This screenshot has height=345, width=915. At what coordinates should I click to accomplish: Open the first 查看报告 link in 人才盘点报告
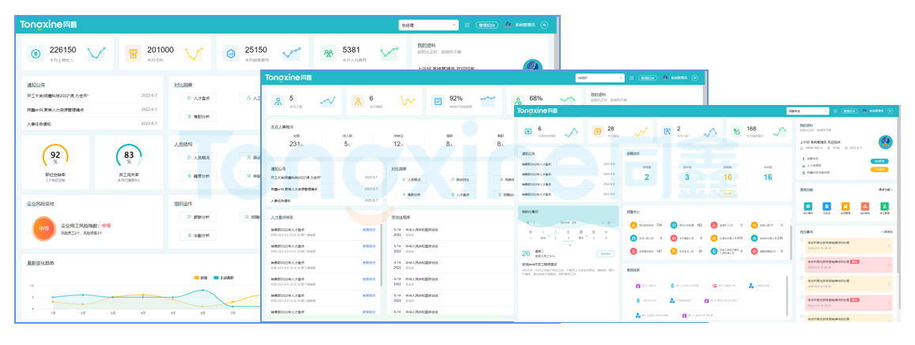[369, 229]
